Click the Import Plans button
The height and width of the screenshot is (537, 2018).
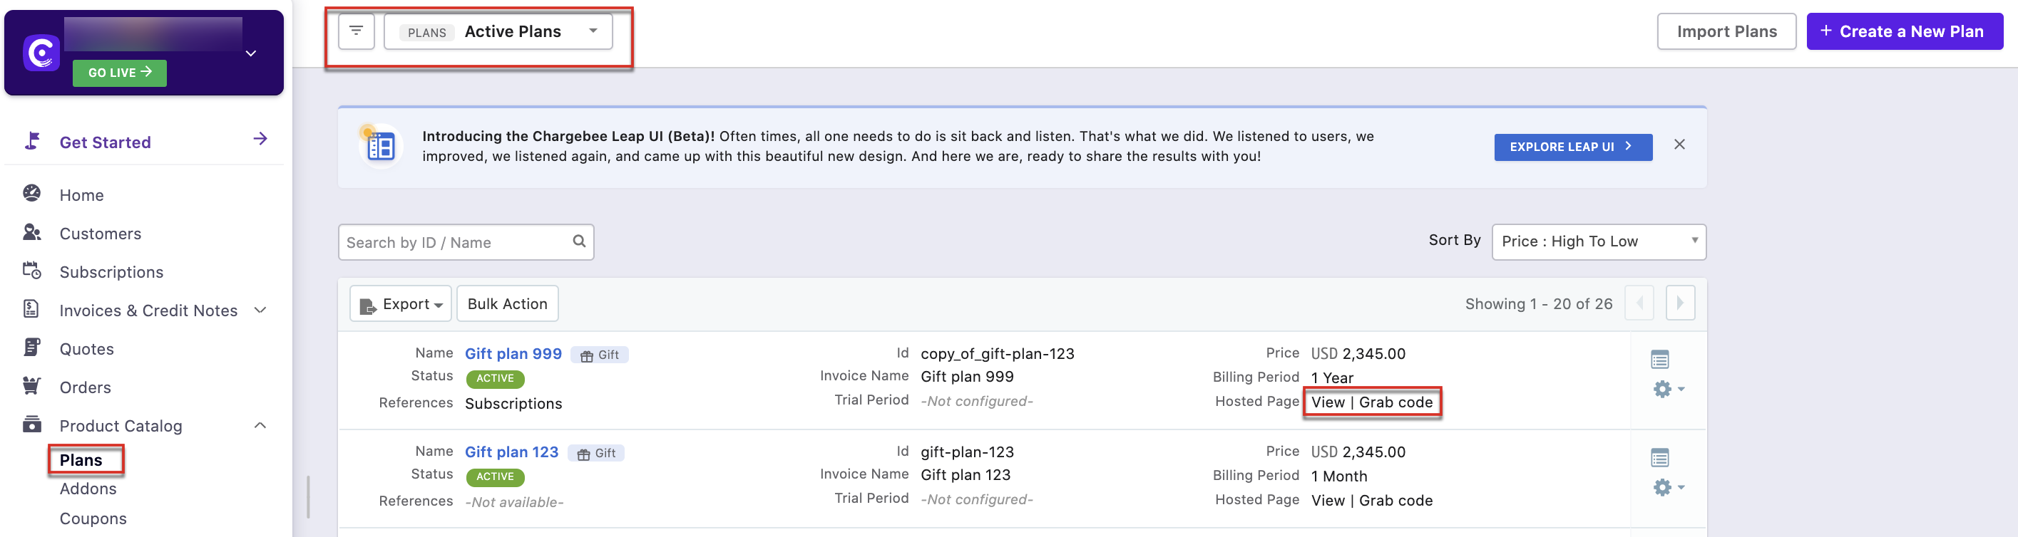(1726, 31)
